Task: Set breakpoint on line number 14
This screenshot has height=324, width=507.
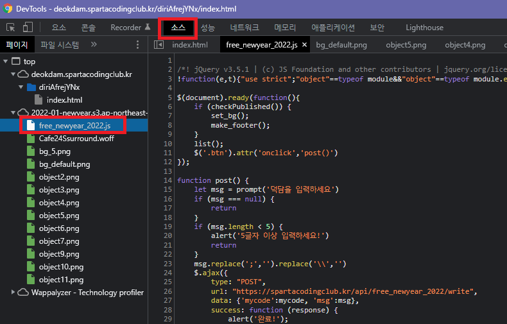Action: 168,180
